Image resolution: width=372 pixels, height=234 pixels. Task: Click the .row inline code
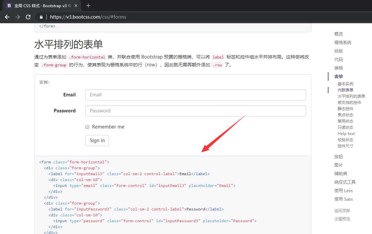(x=217, y=65)
